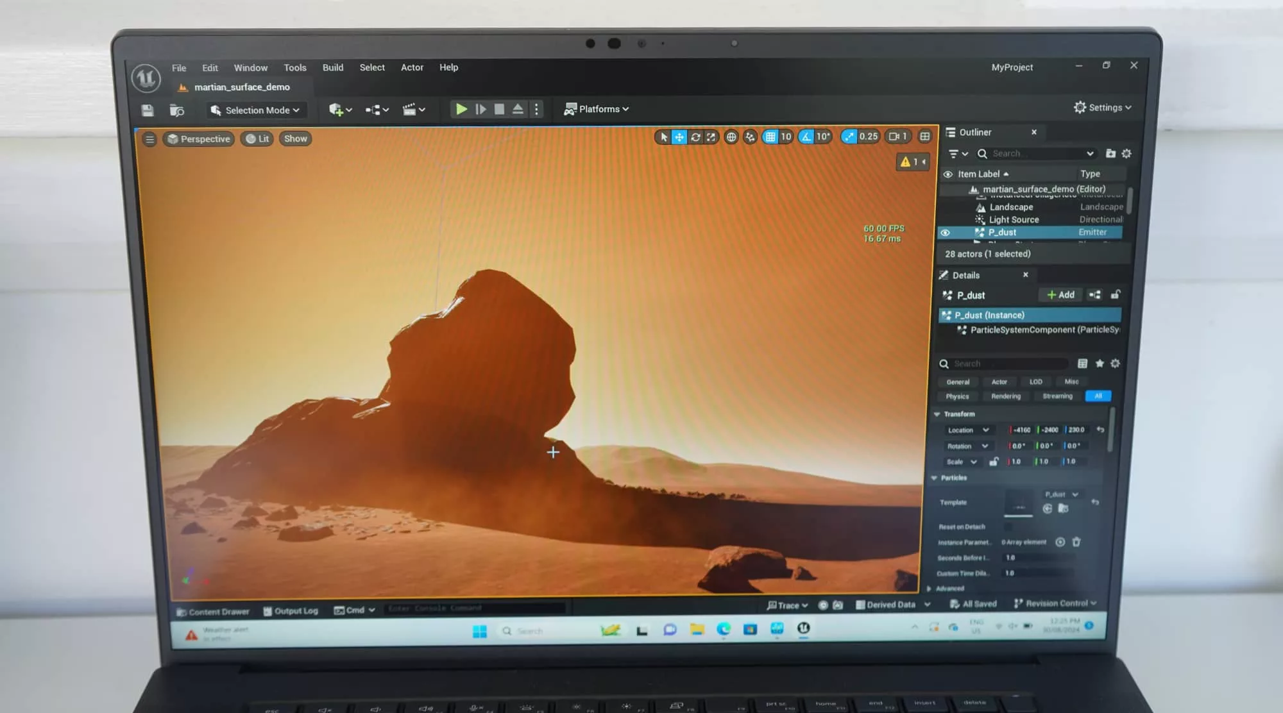
Task: Expand the Platforms dropdown
Action: (597, 109)
